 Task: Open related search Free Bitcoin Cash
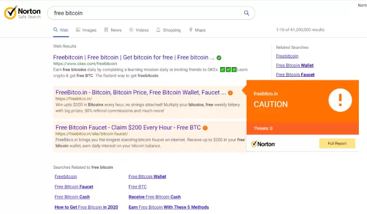[72, 197]
